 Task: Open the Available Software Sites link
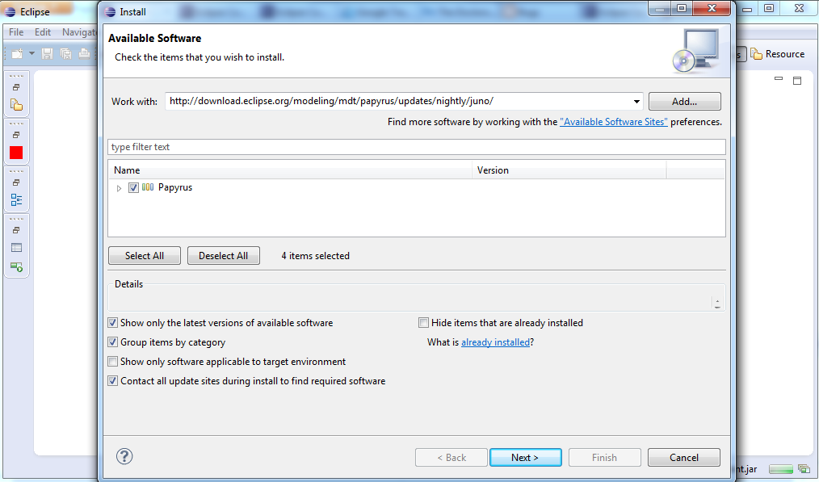pos(614,122)
